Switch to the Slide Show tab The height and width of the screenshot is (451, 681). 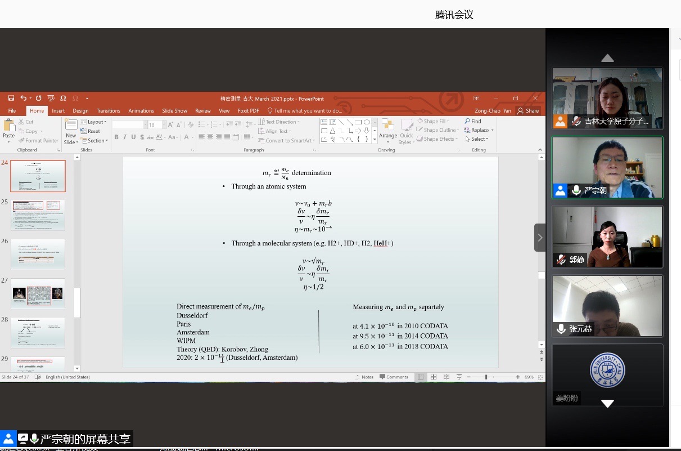[x=174, y=111]
